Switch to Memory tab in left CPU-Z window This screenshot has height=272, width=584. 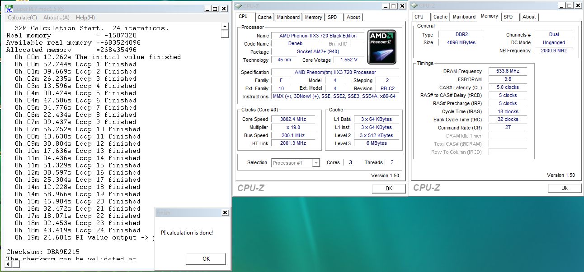click(x=313, y=17)
